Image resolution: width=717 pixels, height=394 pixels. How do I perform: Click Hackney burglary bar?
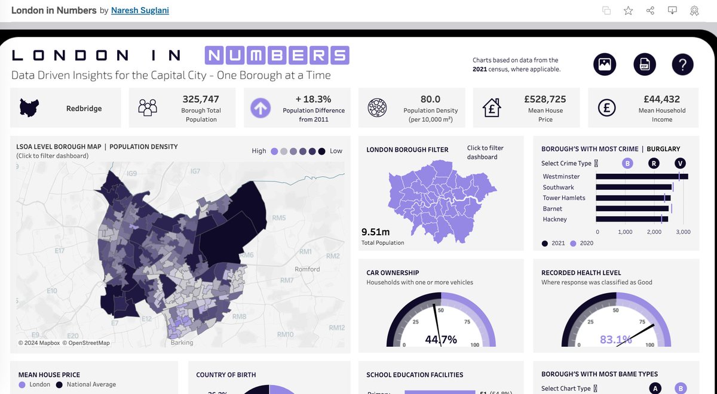pyautogui.click(x=633, y=219)
